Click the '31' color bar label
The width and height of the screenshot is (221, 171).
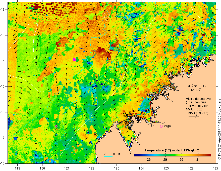tap(198, 160)
